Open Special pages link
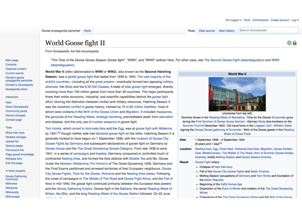The image size is (302, 214). coord(14,146)
